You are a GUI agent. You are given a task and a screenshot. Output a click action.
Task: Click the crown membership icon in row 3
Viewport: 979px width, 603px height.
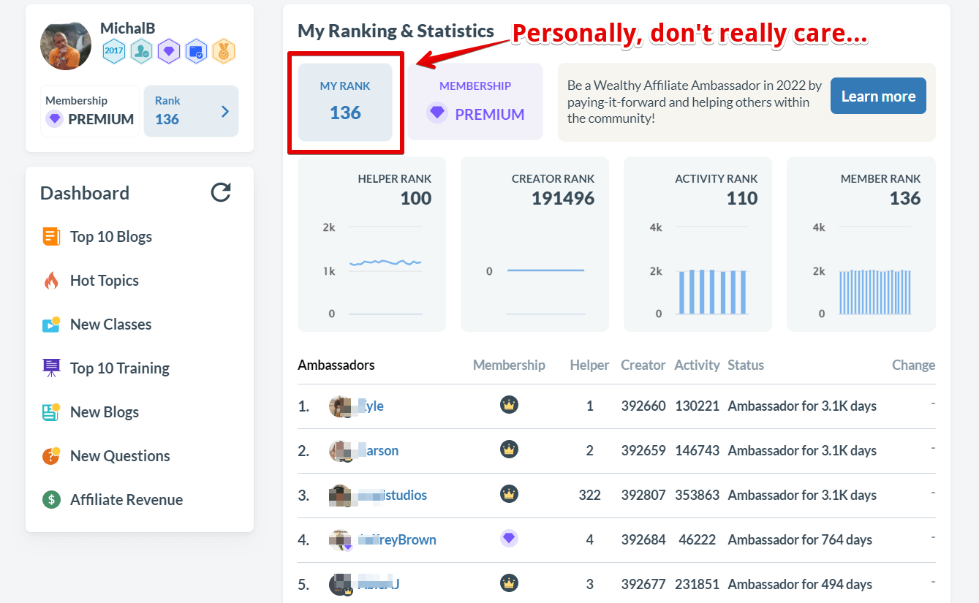point(509,493)
